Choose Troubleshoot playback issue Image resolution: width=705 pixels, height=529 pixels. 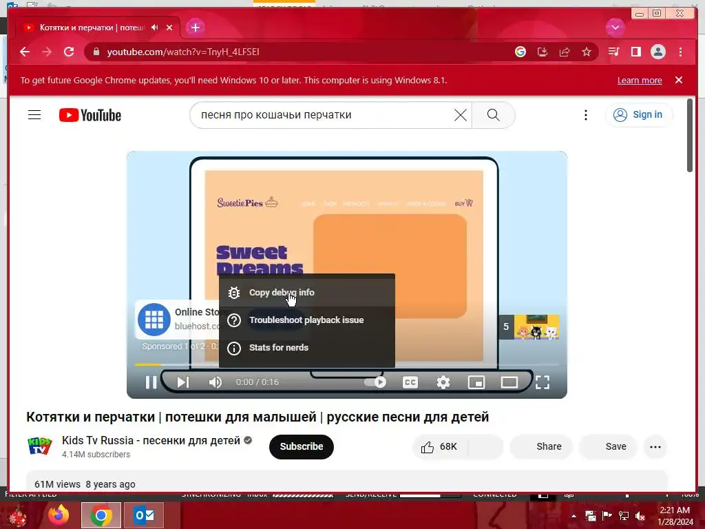click(x=307, y=320)
